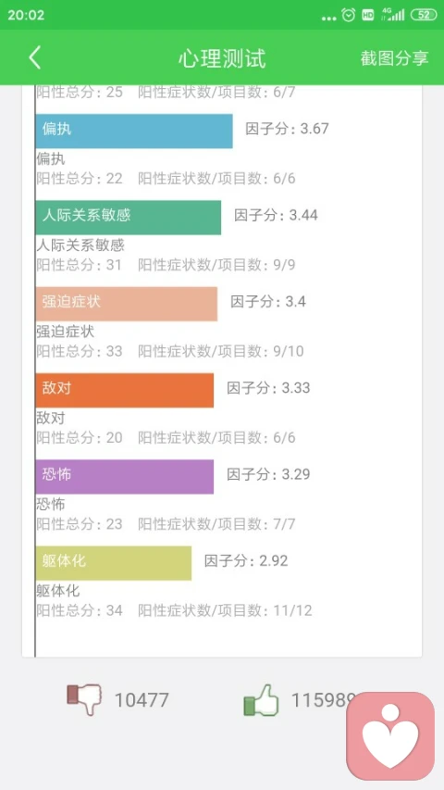Select the orange 敌对 bar
Viewport: 444px width, 790px height.
pos(124,390)
